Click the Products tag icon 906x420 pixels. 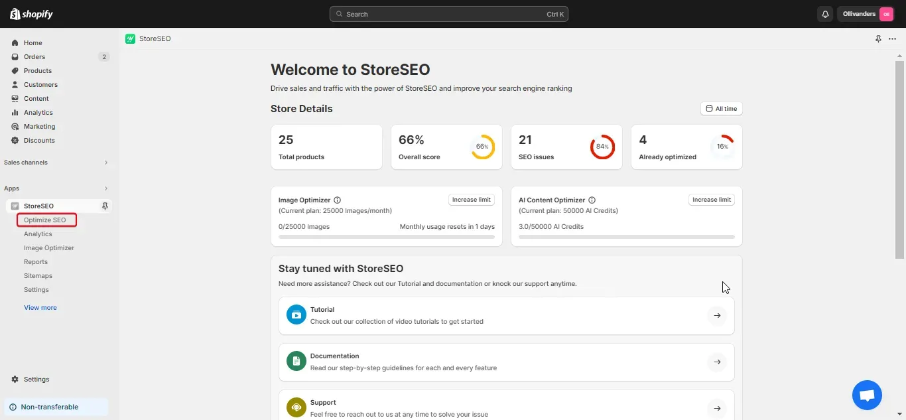(x=15, y=70)
